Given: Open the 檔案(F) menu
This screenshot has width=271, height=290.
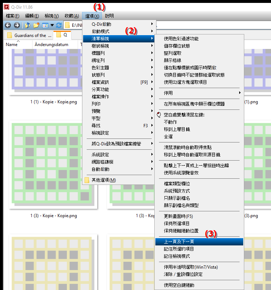Looking at the screenshot, I should (13, 16).
